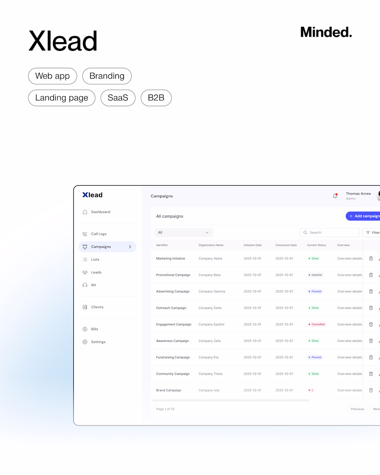
Task: Click the Lists icon in sidebar
Action: pyautogui.click(x=85, y=260)
